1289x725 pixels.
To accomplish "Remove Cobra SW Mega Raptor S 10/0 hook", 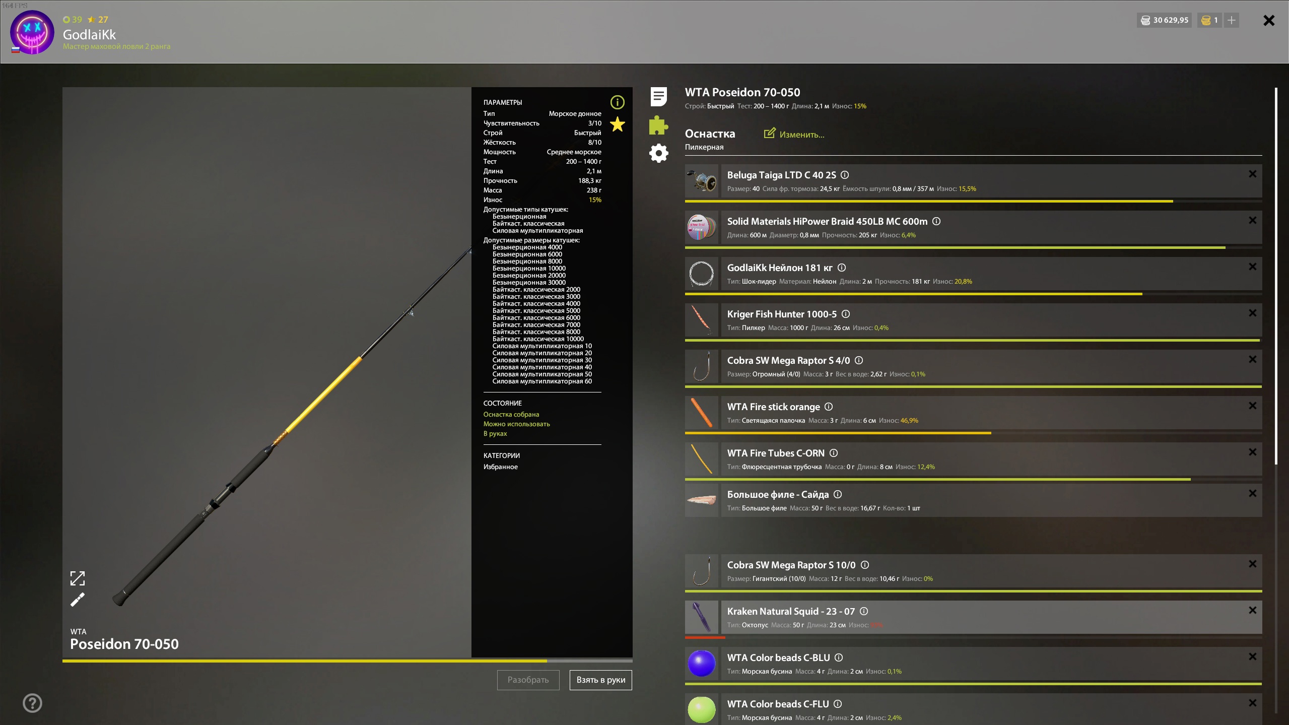I will (x=1252, y=564).
